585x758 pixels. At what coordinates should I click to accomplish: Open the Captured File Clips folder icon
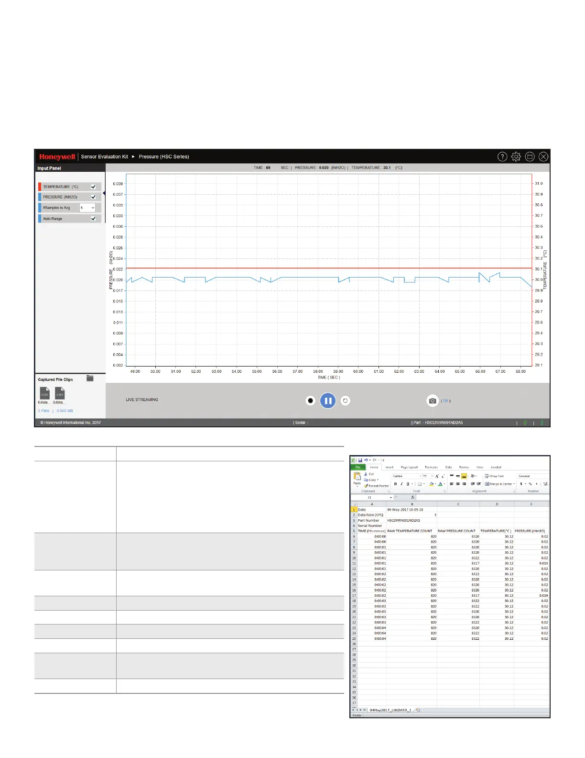[x=90, y=379]
